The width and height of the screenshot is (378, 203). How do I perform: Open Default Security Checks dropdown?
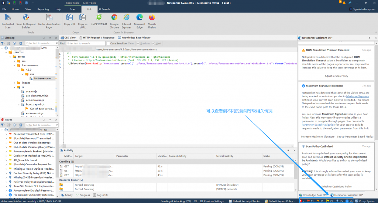pos(245,201)
